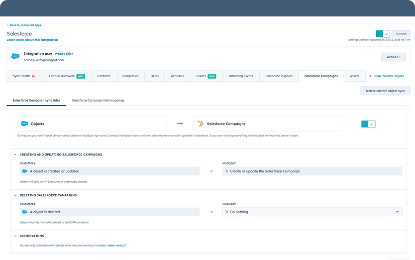Viewport: 415px width, 260px height.
Task: Click the warning icon on Sync Health tab
Action: click(33, 76)
